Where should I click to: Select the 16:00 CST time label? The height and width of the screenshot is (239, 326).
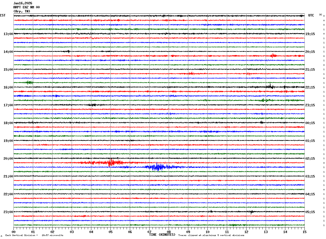tap(8, 87)
